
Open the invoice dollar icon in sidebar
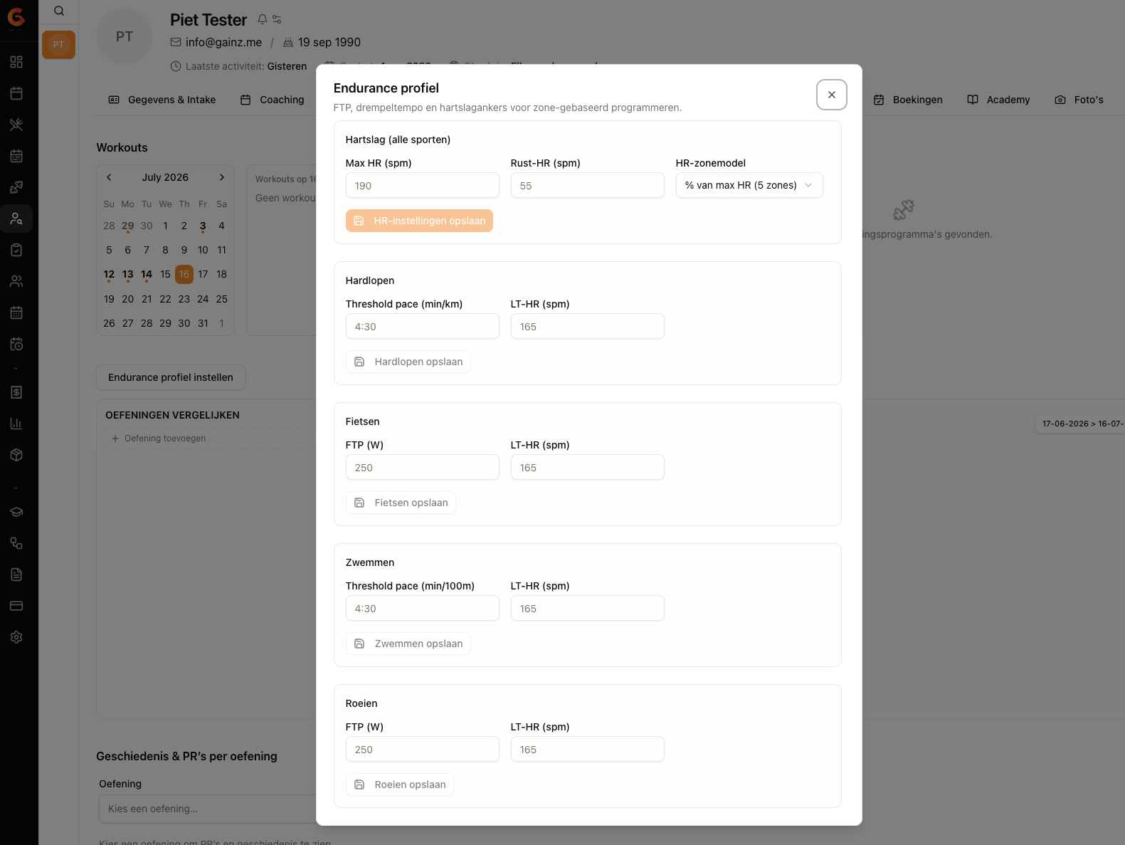(16, 392)
